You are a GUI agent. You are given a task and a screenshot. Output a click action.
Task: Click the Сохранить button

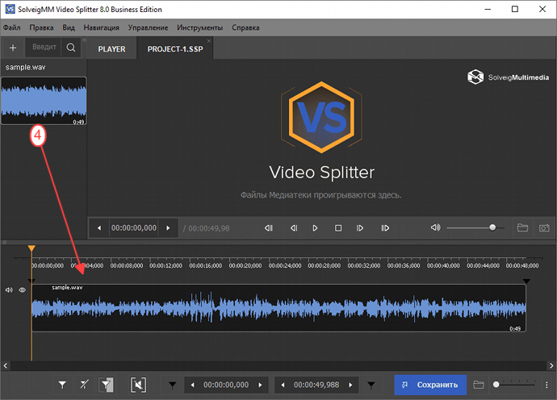coord(430,385)
